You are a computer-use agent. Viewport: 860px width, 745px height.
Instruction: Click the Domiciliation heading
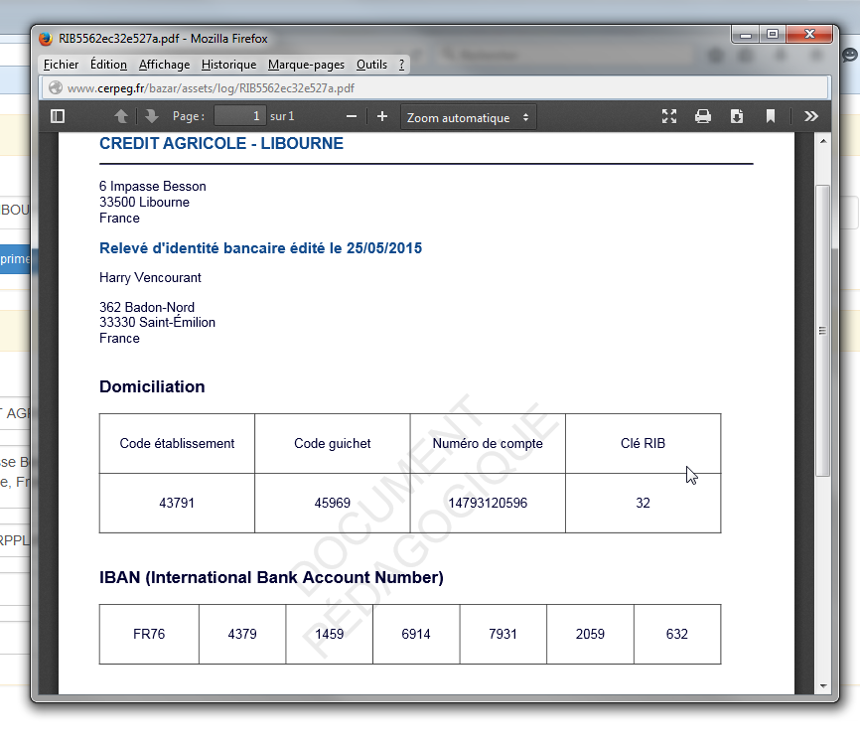[152, 386]
